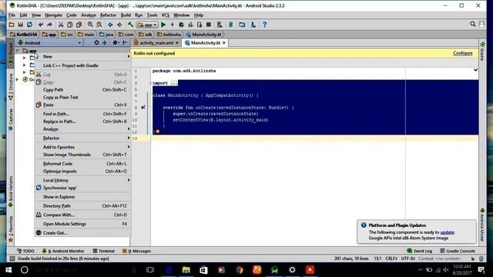Click the update link in the notification
Screen dimensions: 493x277
(447, 232)
